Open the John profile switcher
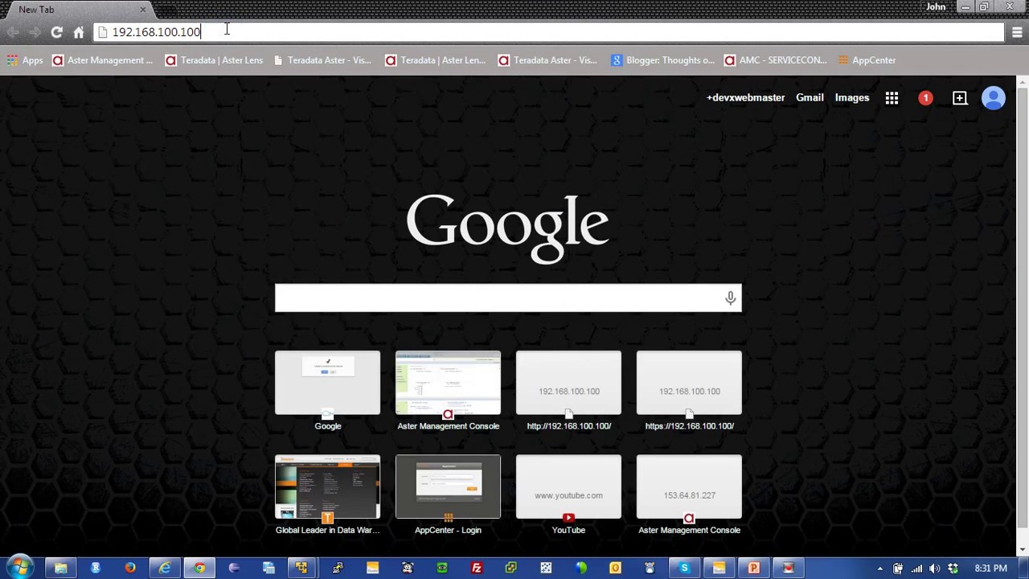The height and width of the screenshot is (579, 1029). pos(936,6)
